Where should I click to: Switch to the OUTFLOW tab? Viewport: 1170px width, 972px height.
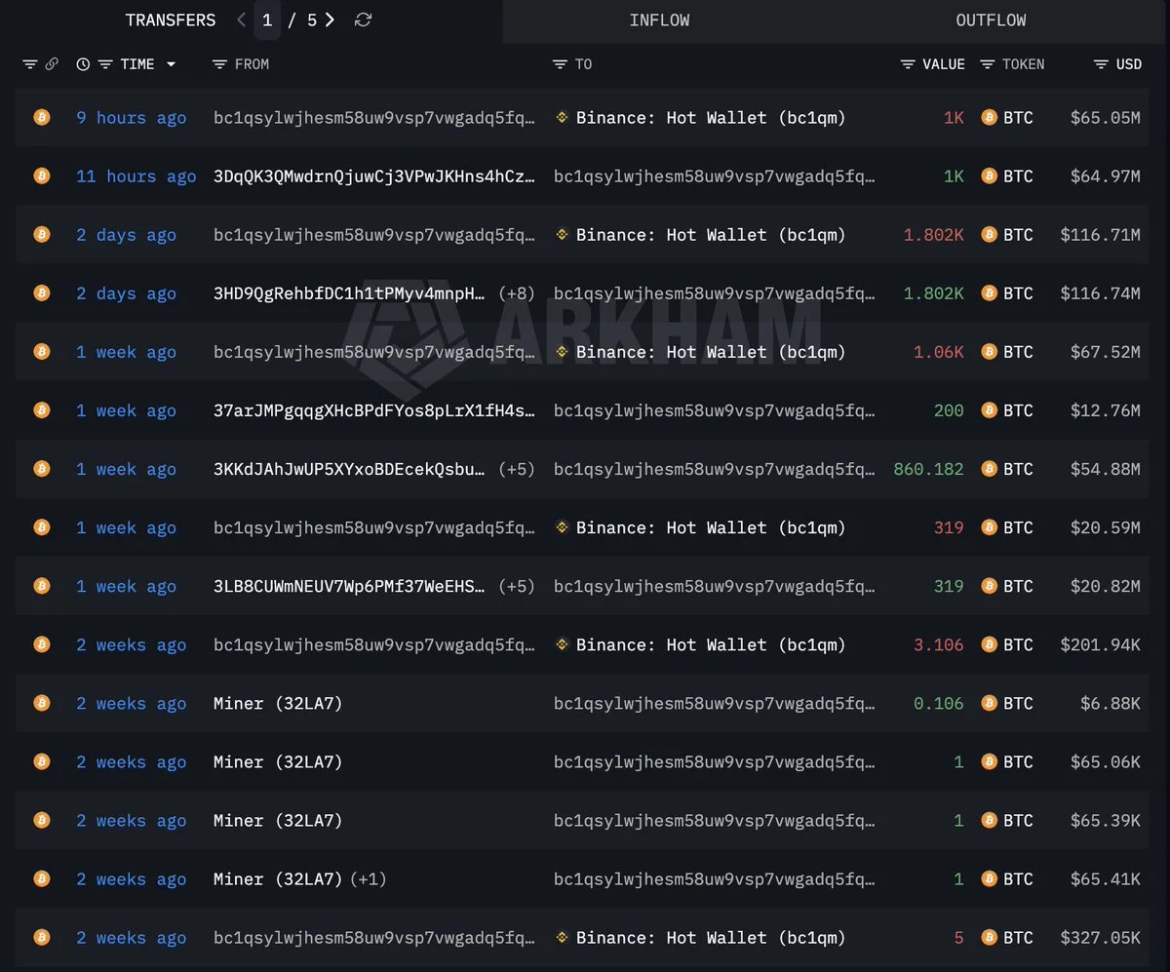click(x=991, y=20)
